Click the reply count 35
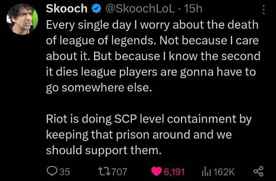This screenshot has width=276, height=181. tap(64, 172)
